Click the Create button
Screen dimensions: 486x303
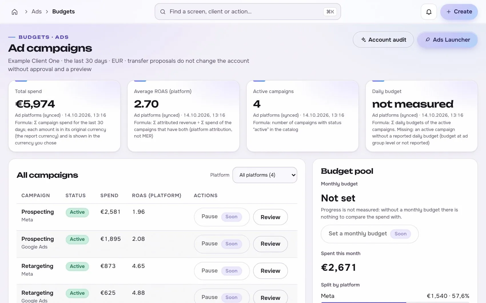click(459, 12)
